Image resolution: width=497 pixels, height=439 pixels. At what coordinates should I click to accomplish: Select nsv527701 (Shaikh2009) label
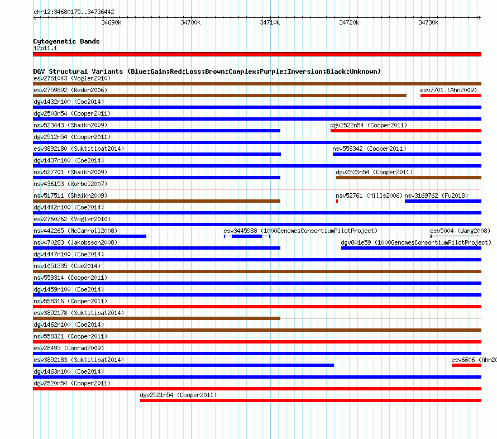pyautogui.click(x=70, y=172)
